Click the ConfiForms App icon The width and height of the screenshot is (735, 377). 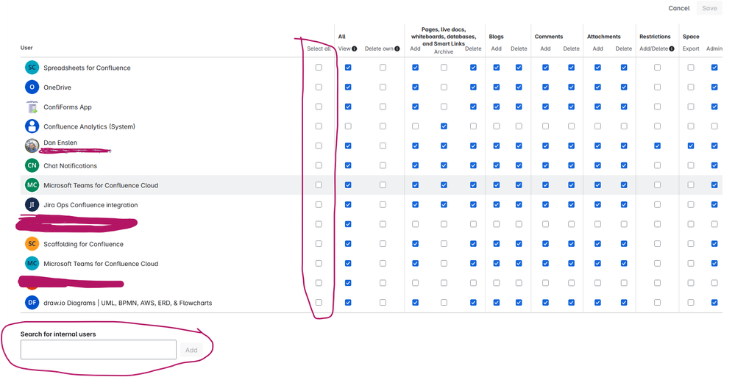point(32,107)
